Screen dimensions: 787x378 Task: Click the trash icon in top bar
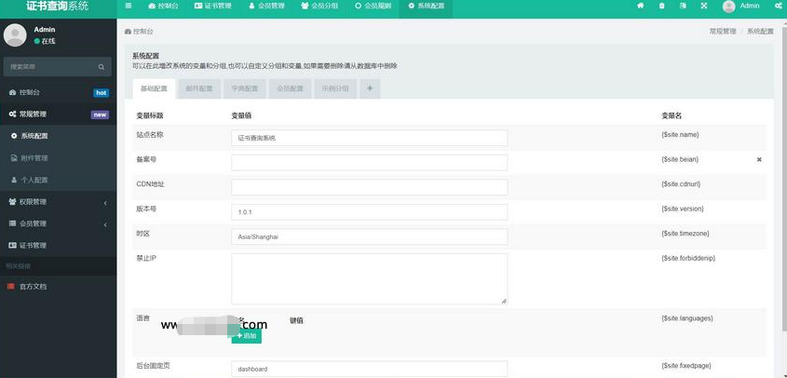coord(662,6)
